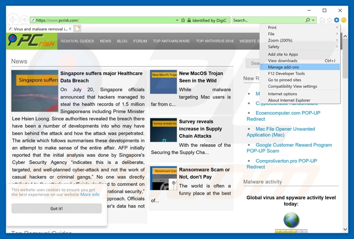Click the globe virus activity image
The image size is (354, 239).
(x=291, y=220)
